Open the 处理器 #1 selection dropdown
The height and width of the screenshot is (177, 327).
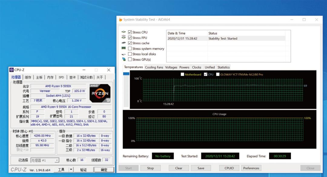[x=45, y=160]
